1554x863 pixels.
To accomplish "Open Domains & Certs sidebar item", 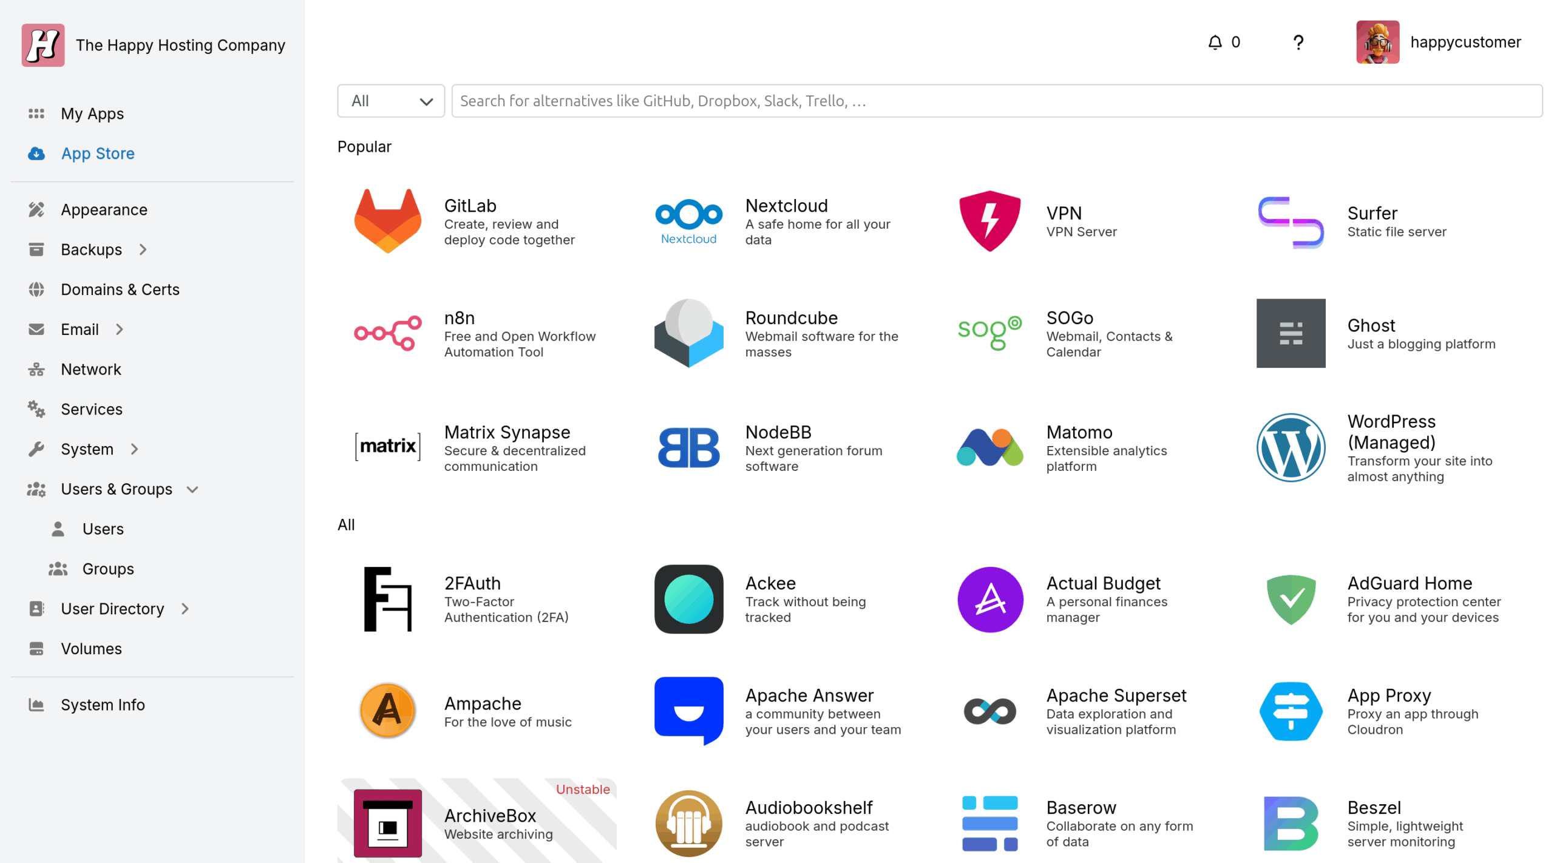I will (120, 289).
